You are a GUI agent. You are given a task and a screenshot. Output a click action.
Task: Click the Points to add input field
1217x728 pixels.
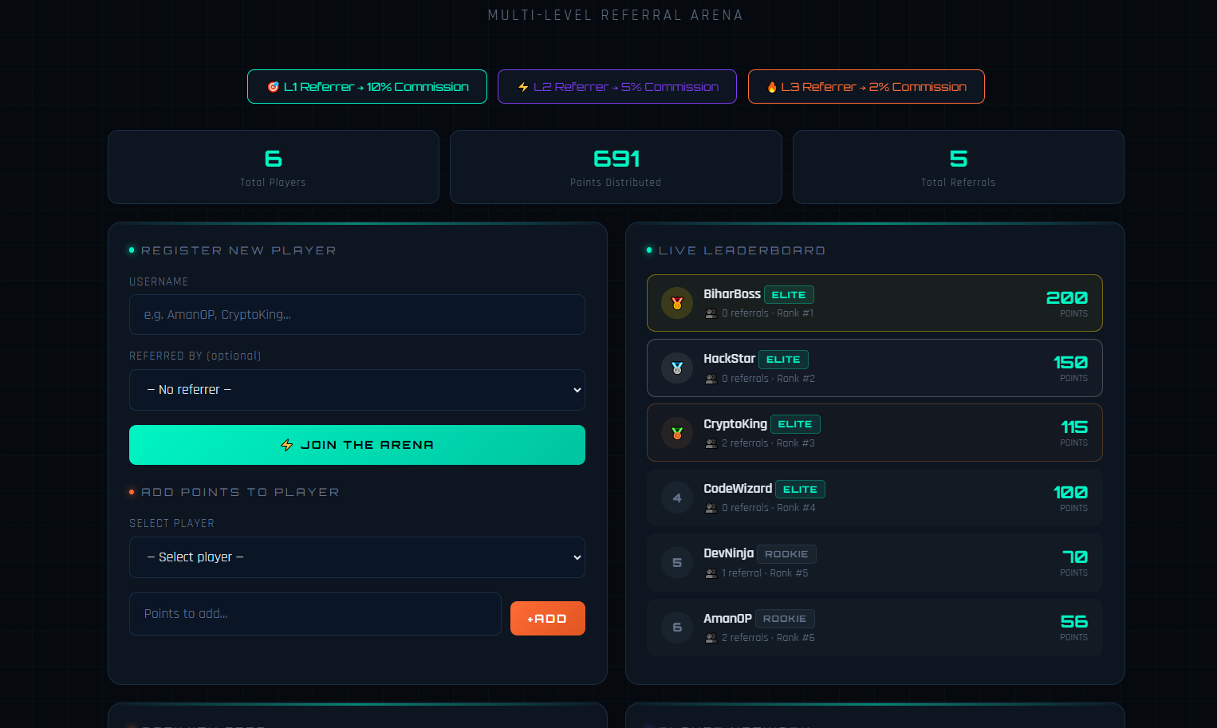pyautogui.click(x=315, y=614)
